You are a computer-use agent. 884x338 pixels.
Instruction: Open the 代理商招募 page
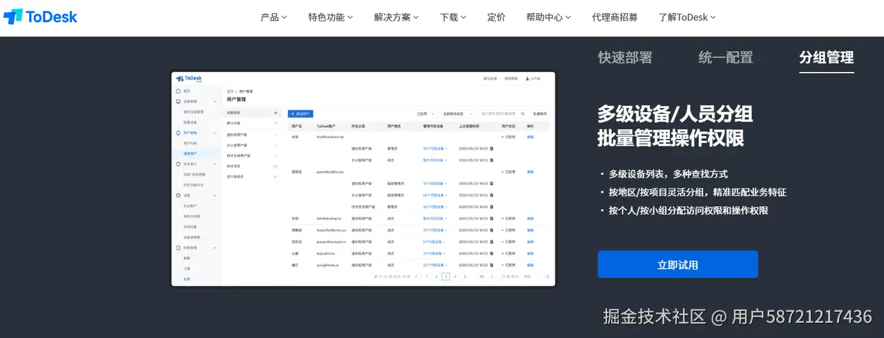pos(615,17)
